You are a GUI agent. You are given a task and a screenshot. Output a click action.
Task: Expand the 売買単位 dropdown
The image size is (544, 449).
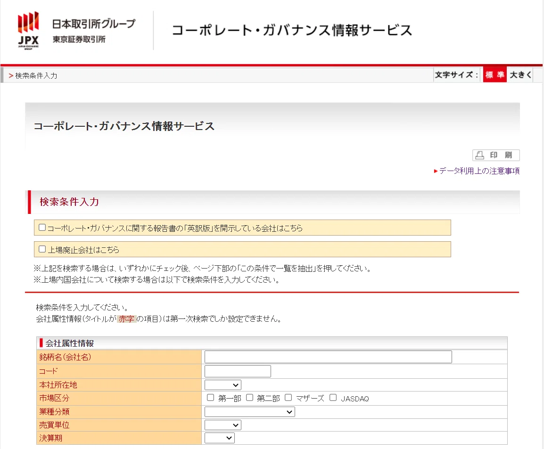coord(223,425)
